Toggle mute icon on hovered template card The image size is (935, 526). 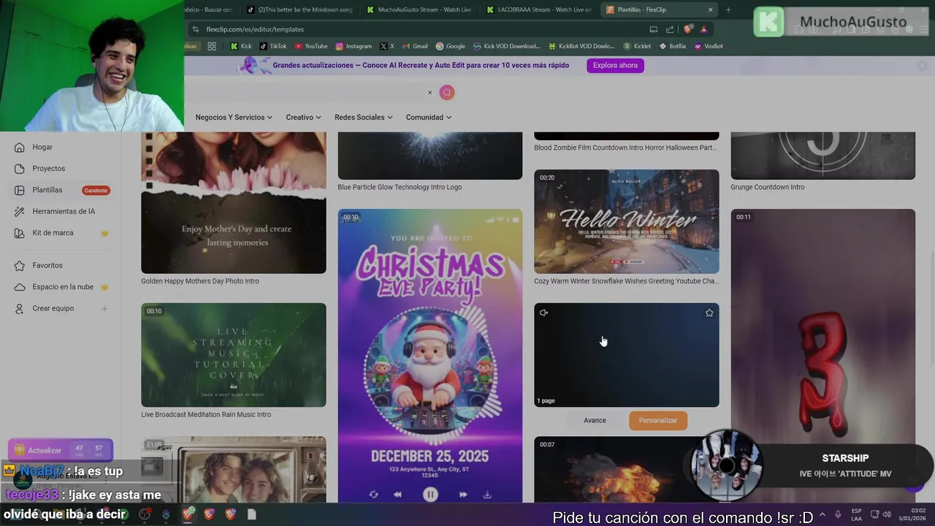point(543,313)
